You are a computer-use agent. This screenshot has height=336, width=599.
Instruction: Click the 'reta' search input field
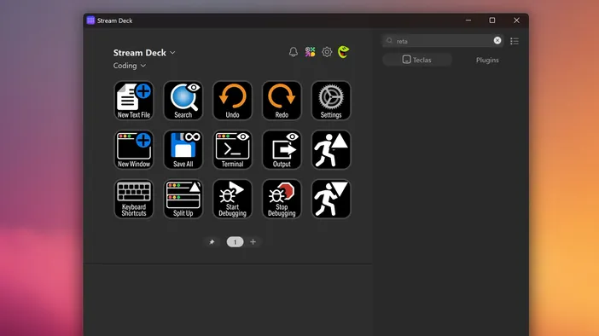coord(442,41)
